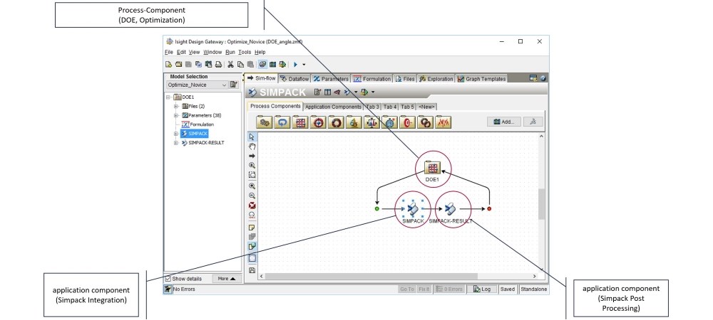
Task: Open palette Tab 4
Action: click(x=390, y=107)
